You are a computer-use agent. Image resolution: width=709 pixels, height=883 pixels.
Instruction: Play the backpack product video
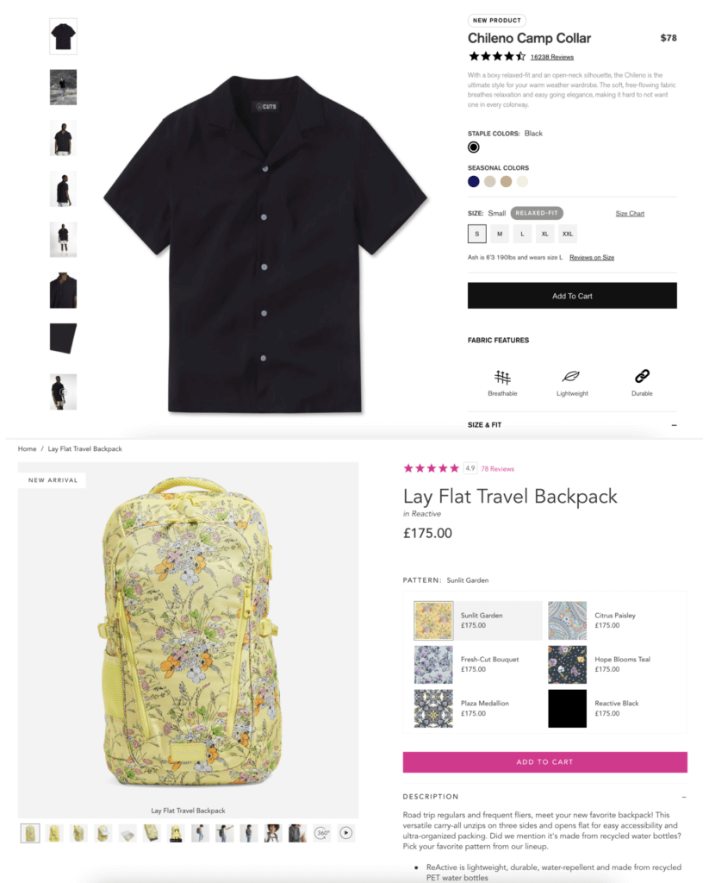(346, 833)
